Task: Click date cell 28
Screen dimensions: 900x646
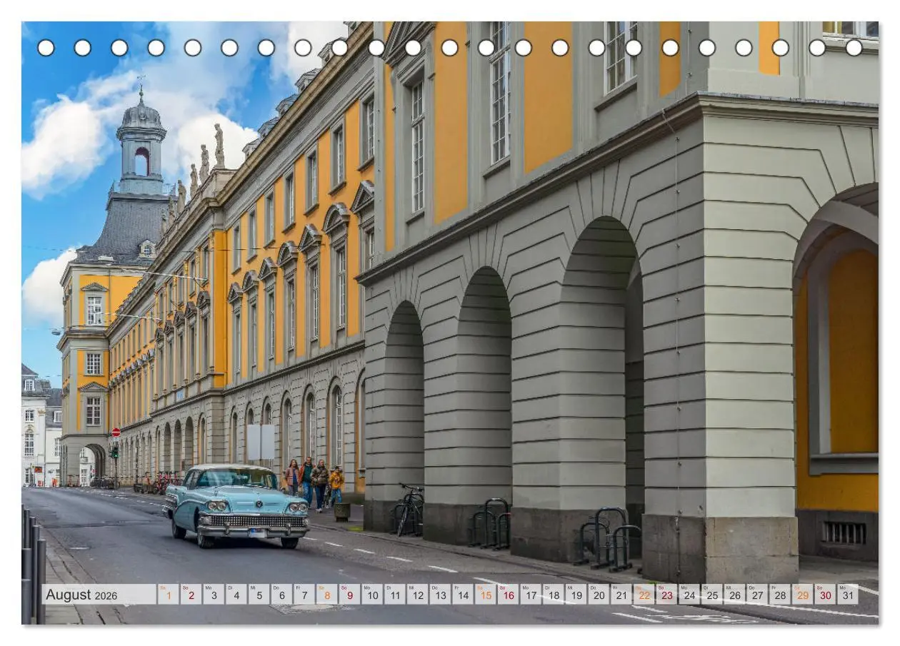Action: (x=780, y=595)
